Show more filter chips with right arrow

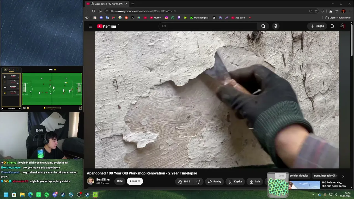click(x=343, y=176)
